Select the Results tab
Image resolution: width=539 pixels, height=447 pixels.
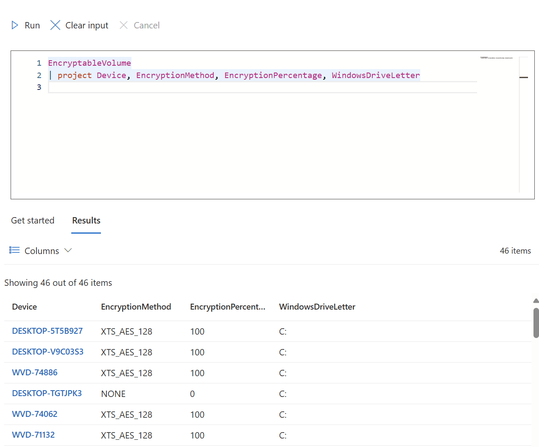[86, 221]
